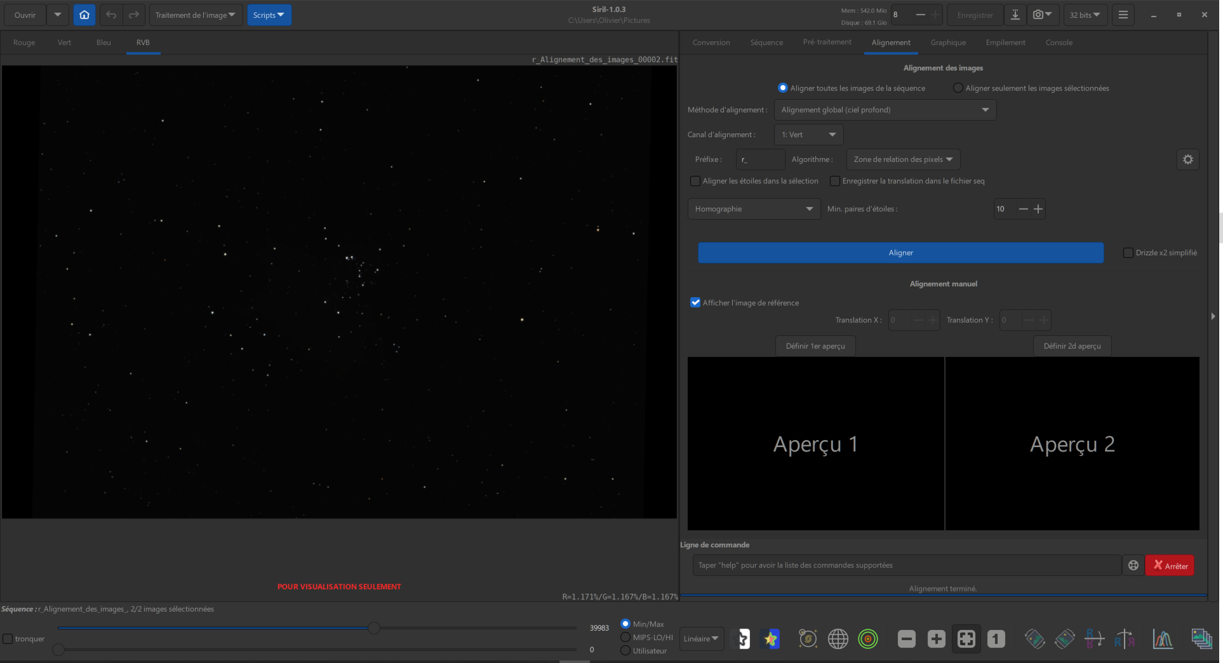Viewport: 1223px width, 663px height.
Task: Open the 'Canal d'alignement' Vert dropdown
Action: (809, 135)
